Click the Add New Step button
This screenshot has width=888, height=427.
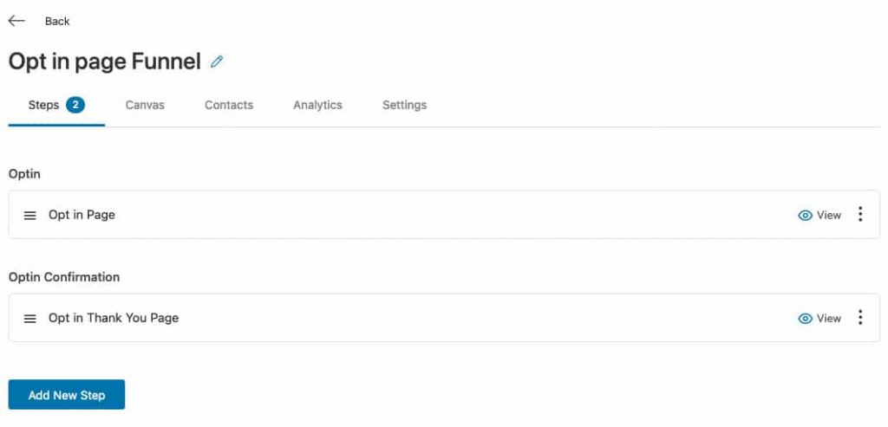67,395
